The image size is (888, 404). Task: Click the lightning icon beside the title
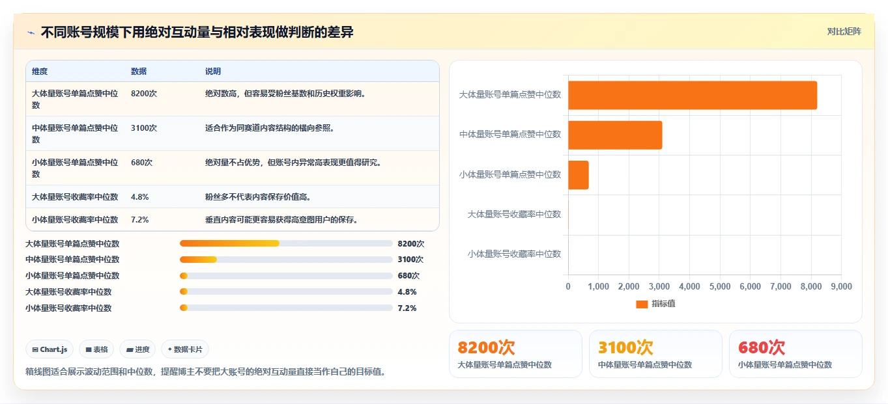[31, 32]
